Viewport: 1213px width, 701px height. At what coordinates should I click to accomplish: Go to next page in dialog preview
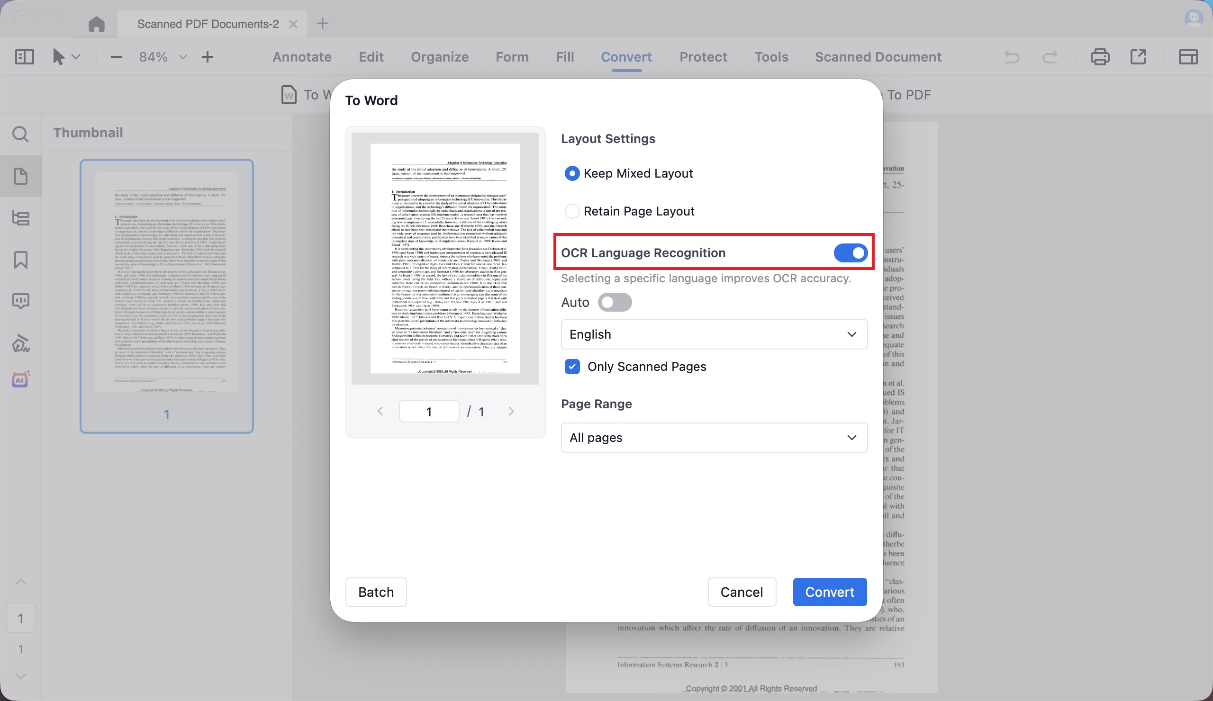click(511, 411)
